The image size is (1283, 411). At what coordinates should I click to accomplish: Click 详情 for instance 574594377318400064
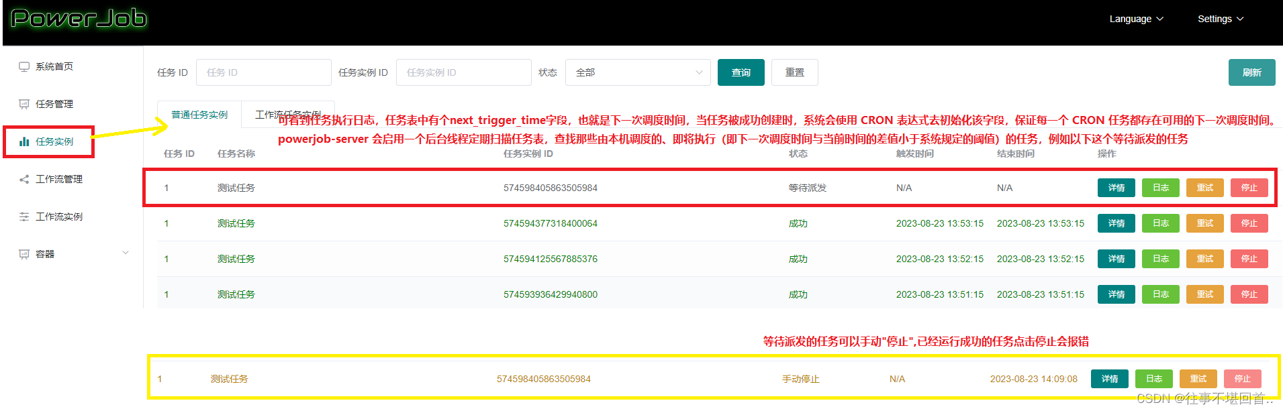1116,223
